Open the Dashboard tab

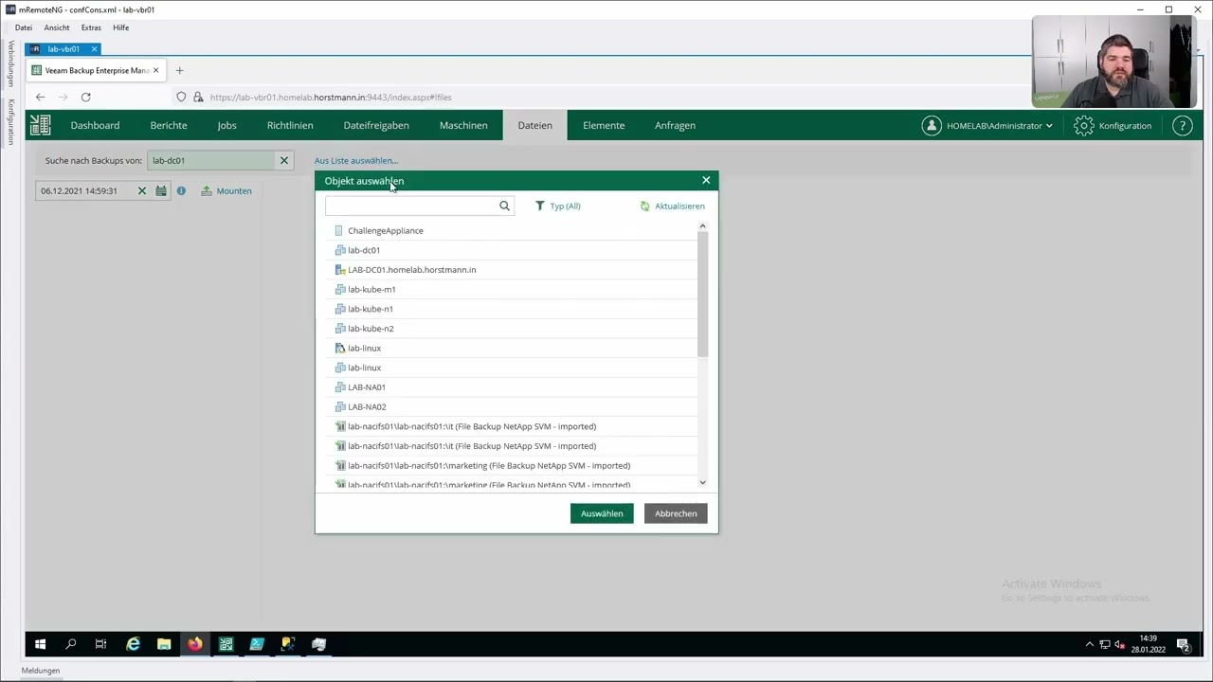(95, 125)
